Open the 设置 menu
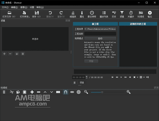Viewport: 159px width, 121px height. pyautogui.click(x=32, y=7)
